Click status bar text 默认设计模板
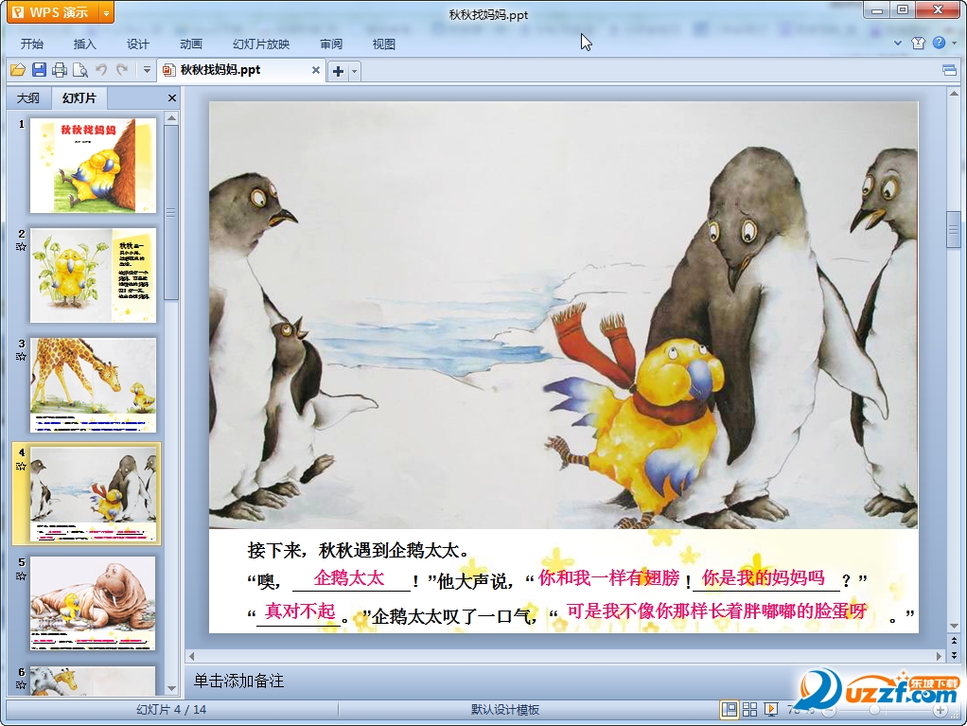Viewport: 967px width, 726px height. [505, 710]
